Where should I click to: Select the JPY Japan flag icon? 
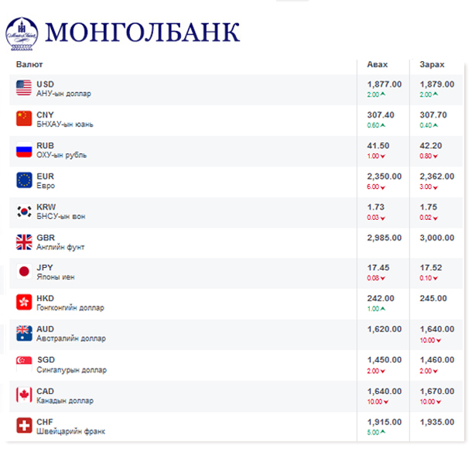23,272
